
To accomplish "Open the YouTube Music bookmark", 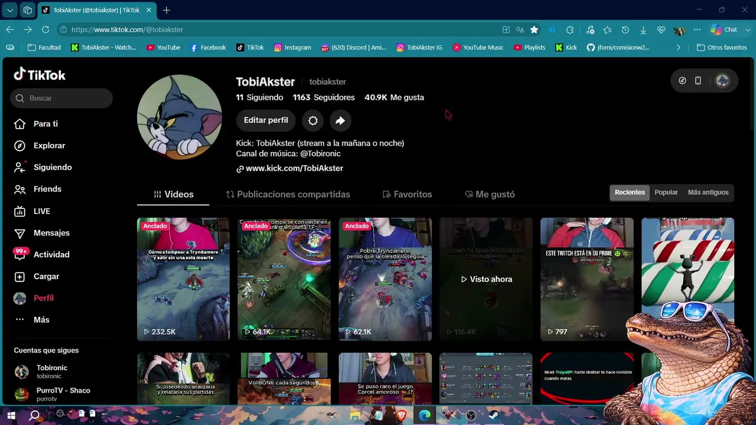I will [x=478, y=47].
